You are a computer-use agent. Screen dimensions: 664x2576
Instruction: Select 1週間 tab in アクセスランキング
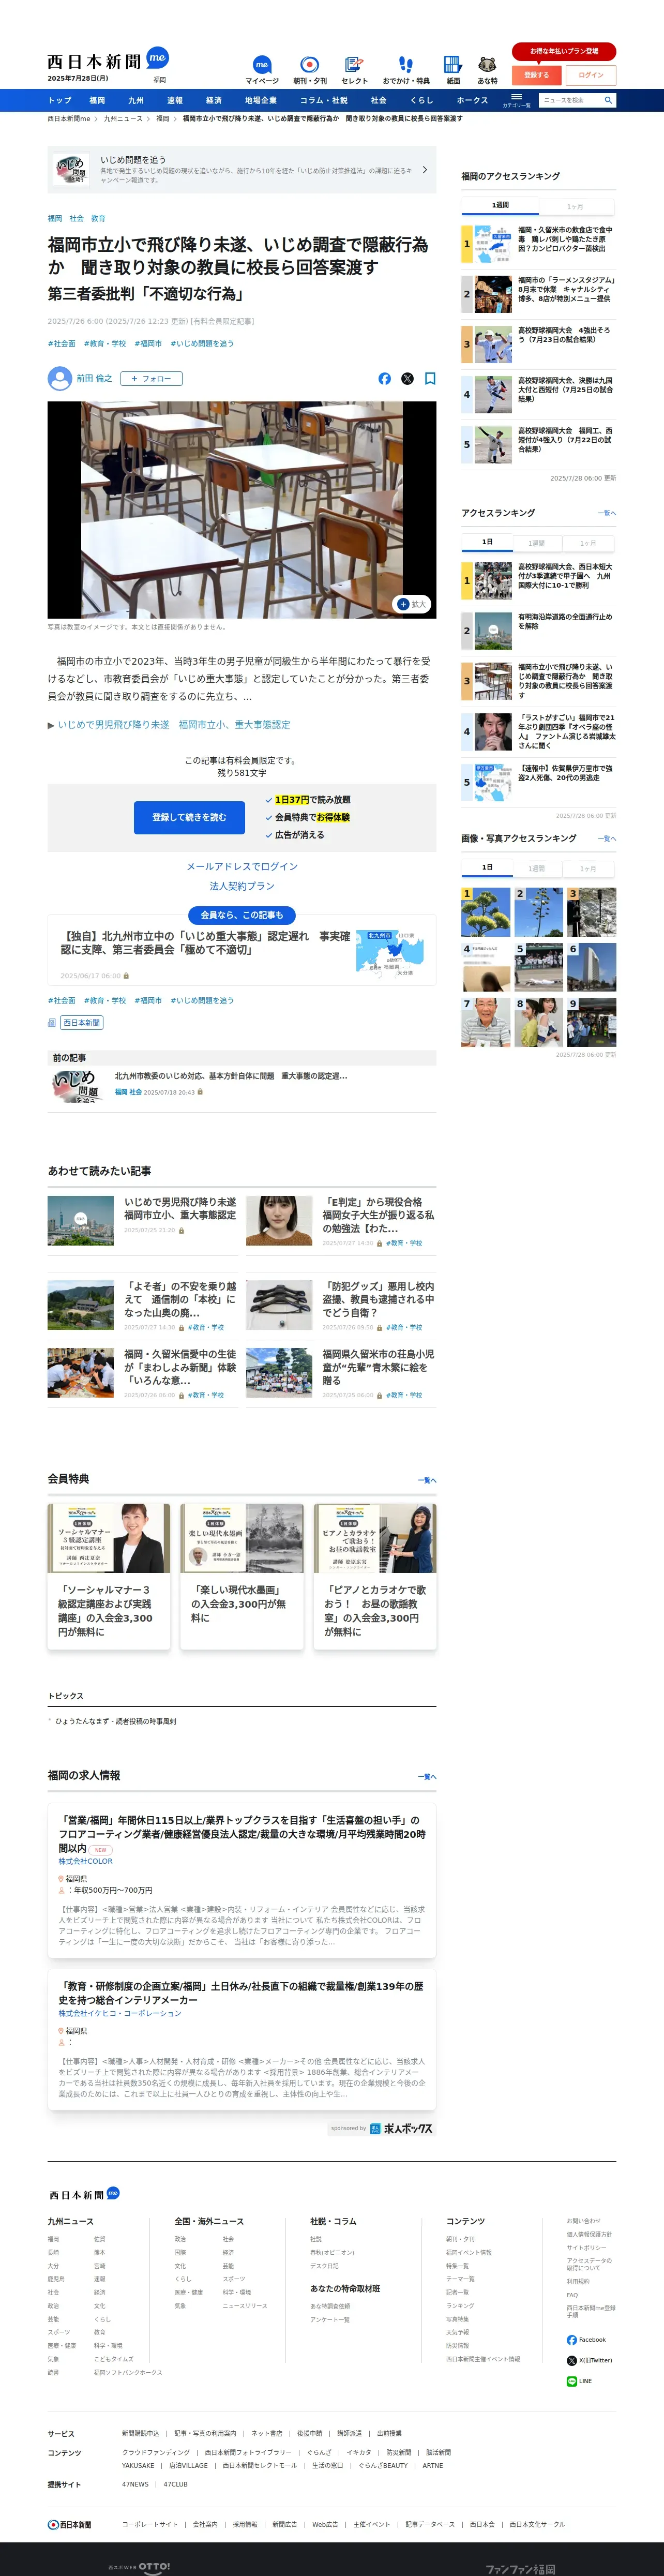tap(537, 544)
